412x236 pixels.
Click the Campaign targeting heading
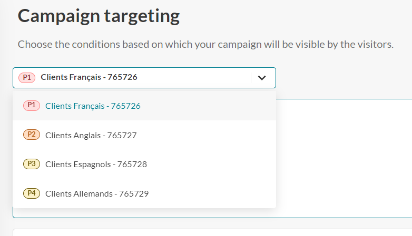pyautogui.click(x=99, y=16)
